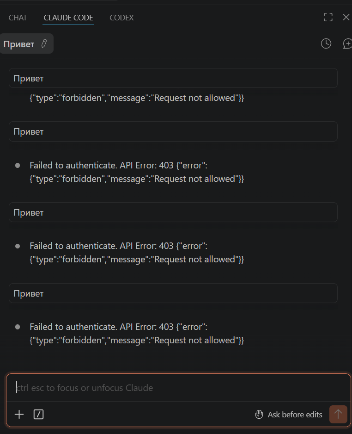Close the panel with X icon

(346, 17)
